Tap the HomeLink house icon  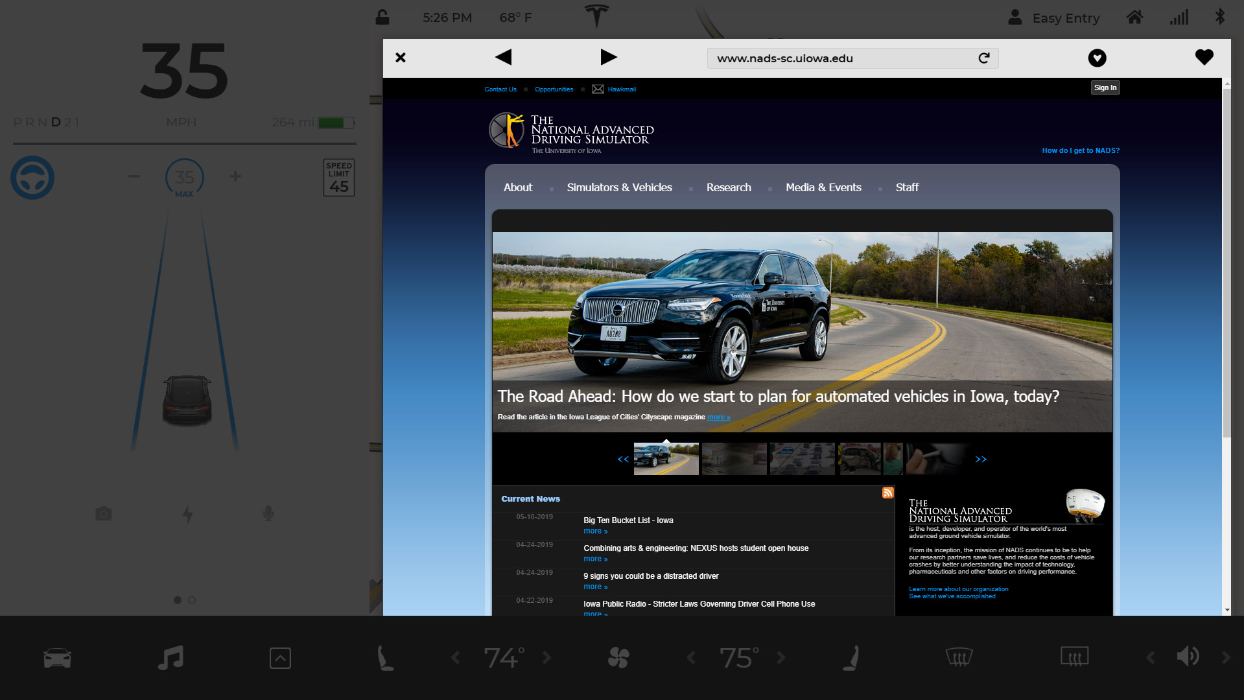coord(1134,17)
